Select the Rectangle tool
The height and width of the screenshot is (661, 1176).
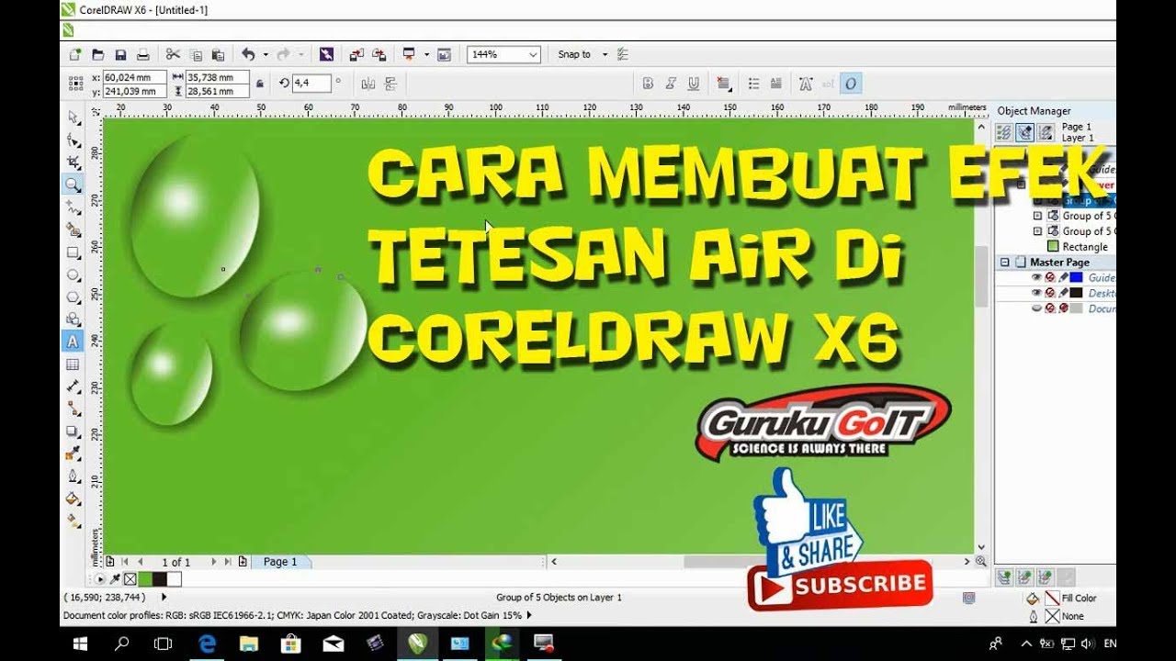click(x=73, y=252)
